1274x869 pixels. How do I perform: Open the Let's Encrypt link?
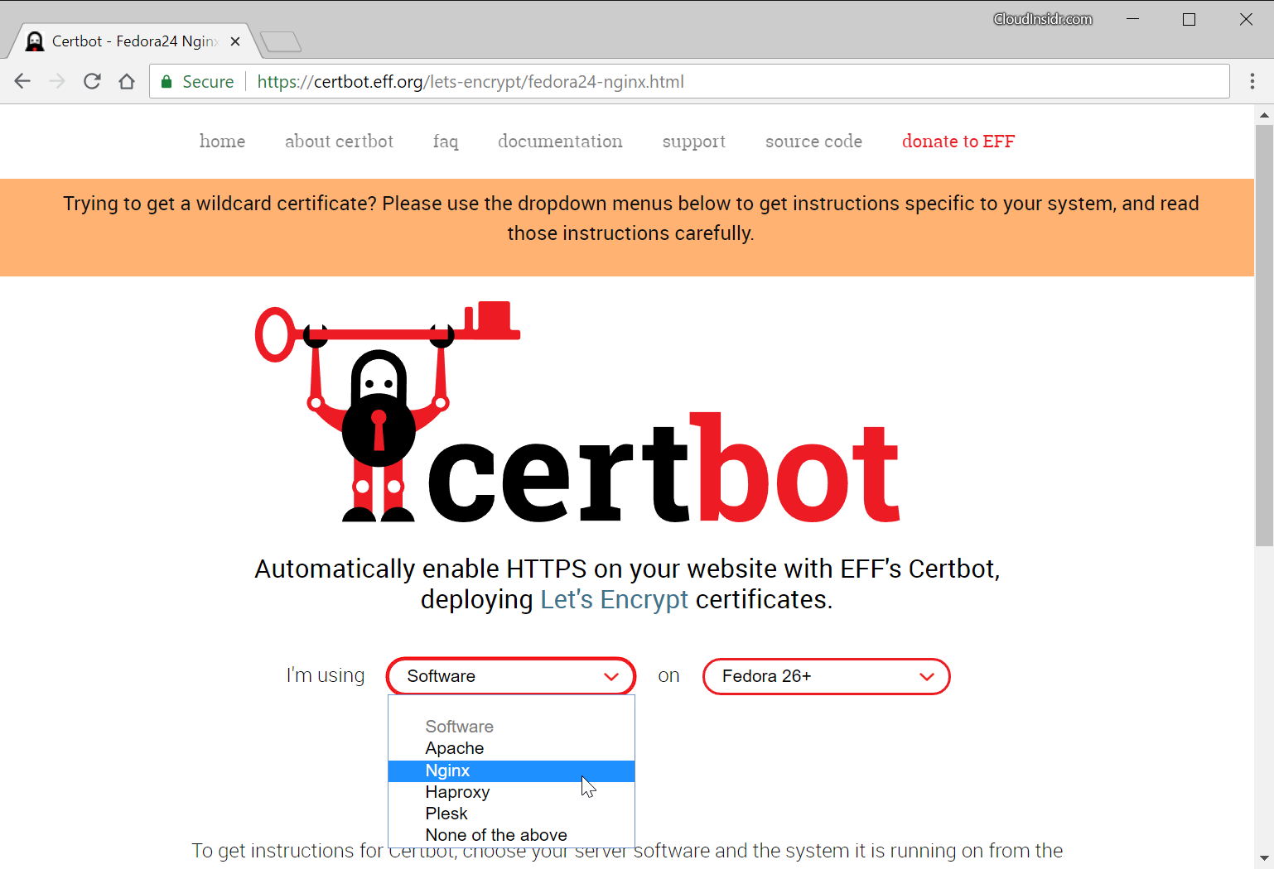pyautogui.click(x=614, y=599)
